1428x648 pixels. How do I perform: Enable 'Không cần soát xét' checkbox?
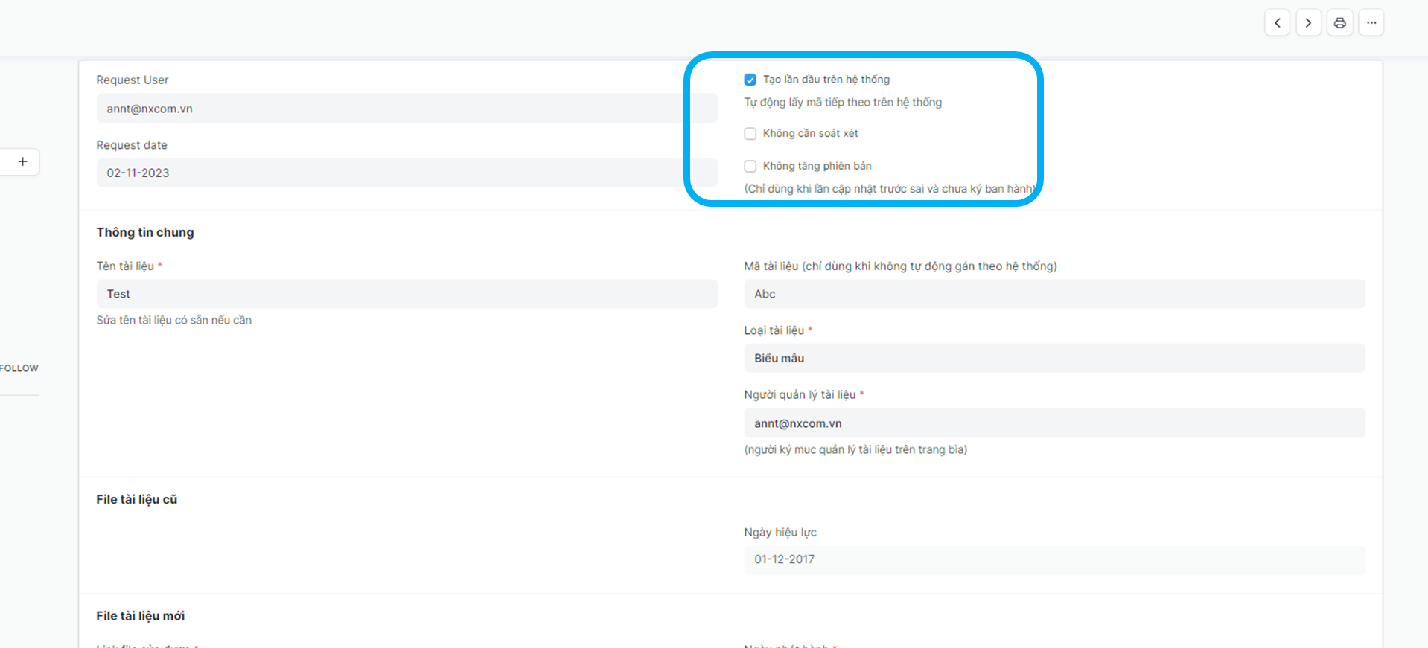(750, 134)
